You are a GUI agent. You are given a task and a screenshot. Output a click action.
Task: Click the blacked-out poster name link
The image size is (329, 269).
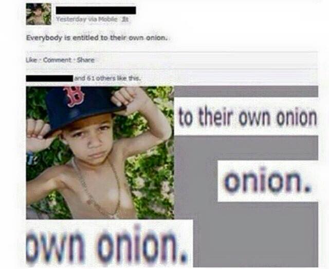coord(96,10)
